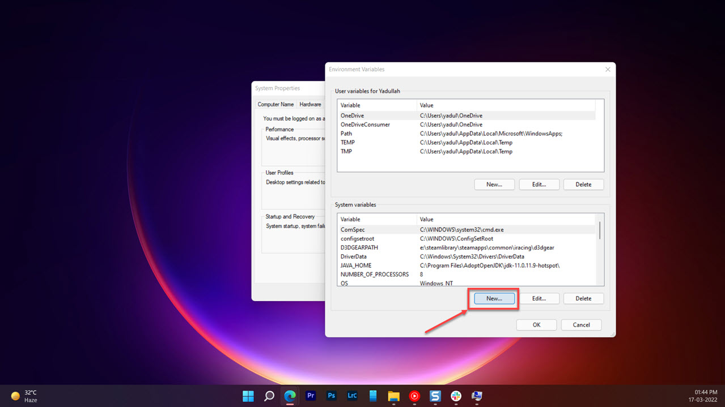Open YouTube Music from taskbar

click(414, 396)
